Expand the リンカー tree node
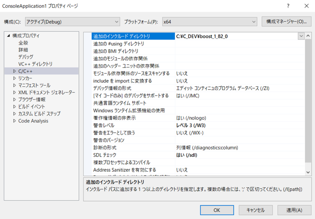Image resolution: width=315 pixels, height=219 pixels. coord(14,78)
